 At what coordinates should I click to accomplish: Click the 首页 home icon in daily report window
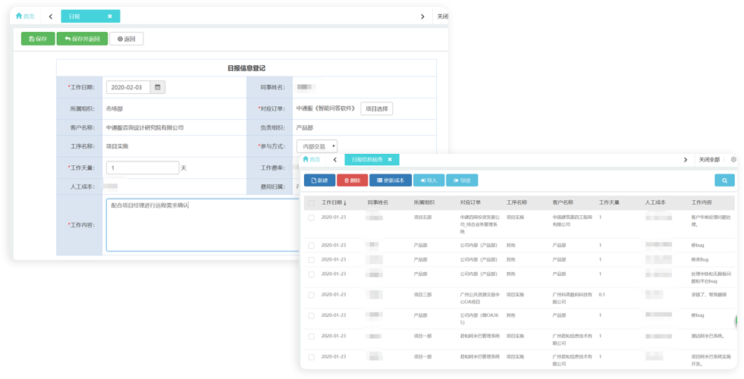click(x=24, y=16)
